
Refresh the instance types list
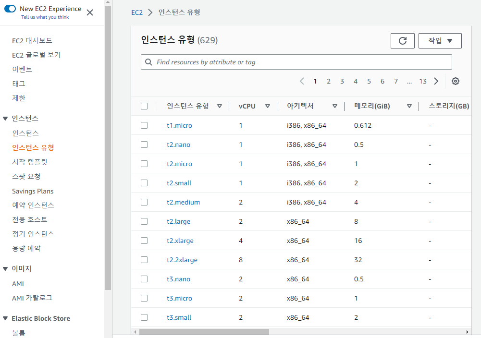pos(403,41)
